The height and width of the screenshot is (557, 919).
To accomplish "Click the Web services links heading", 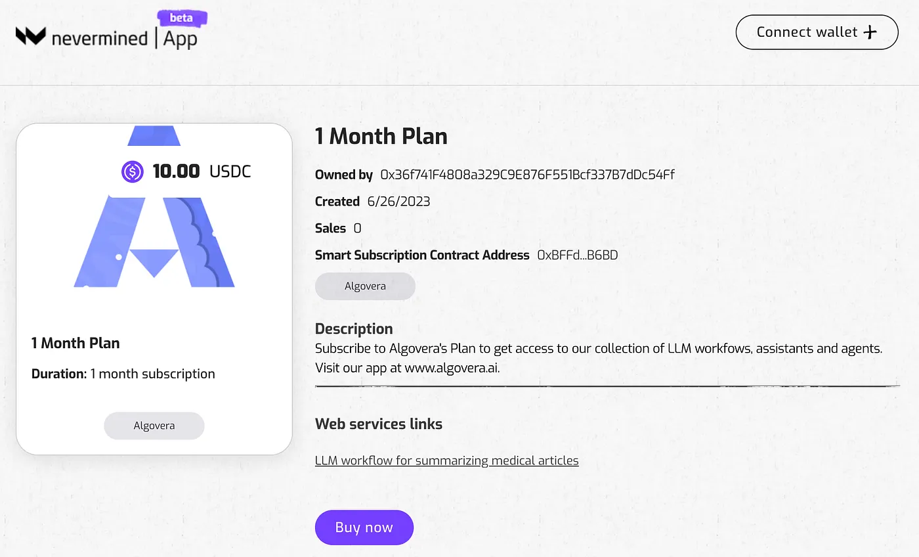I will (379, 424).
